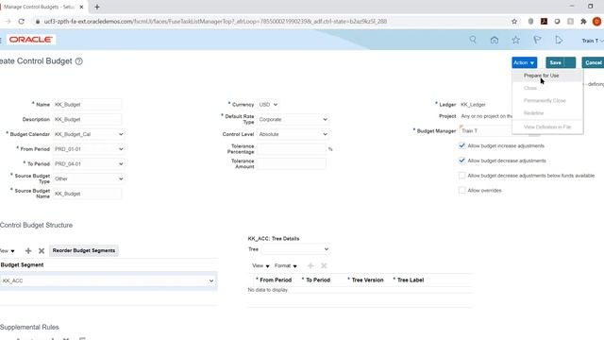Delete the budget segment with X icon

point(42,251)
